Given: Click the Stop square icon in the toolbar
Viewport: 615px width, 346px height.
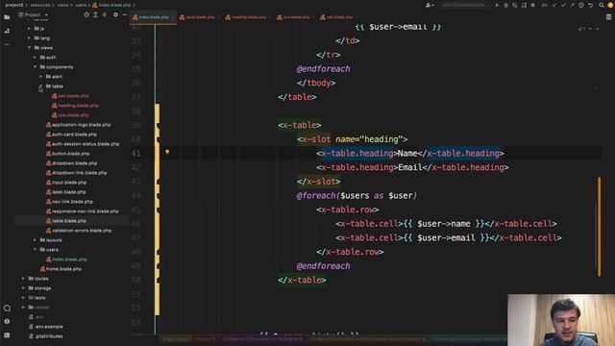Looking at the screenshot, I should 532,5.
